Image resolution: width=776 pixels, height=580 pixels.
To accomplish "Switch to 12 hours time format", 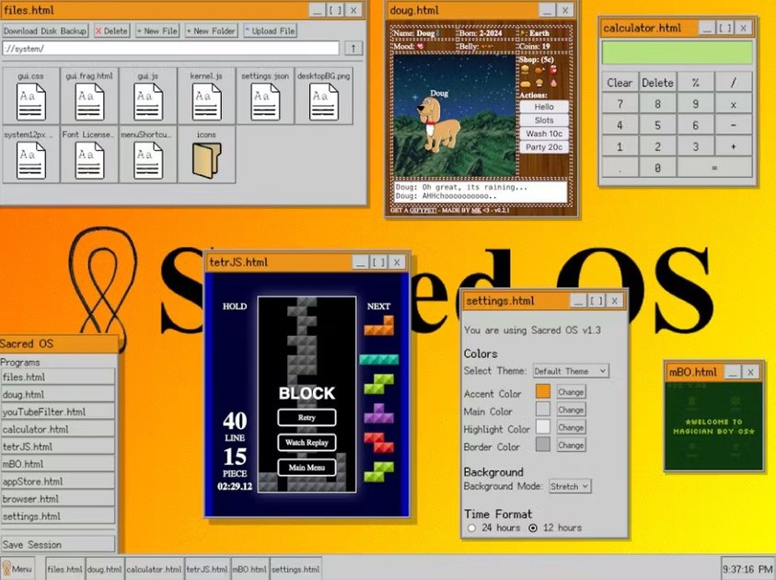I will [x=535, y=528].
